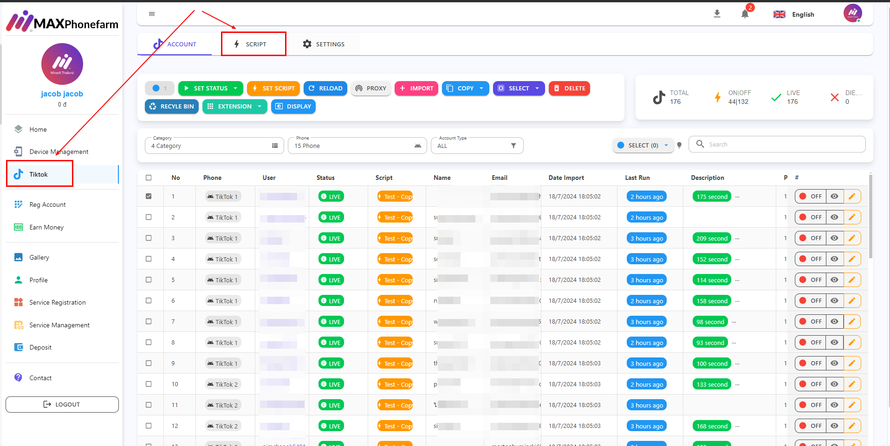Open the notifications bell

(x=745, y=14)
